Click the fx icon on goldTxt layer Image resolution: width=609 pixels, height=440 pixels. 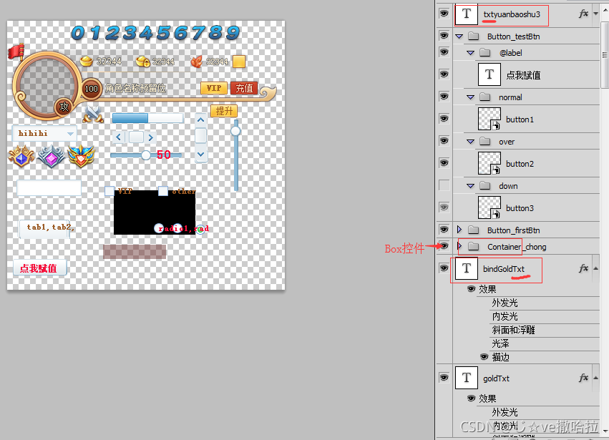tap(583, 378)
